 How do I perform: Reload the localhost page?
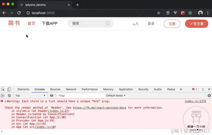click(19, 13)
